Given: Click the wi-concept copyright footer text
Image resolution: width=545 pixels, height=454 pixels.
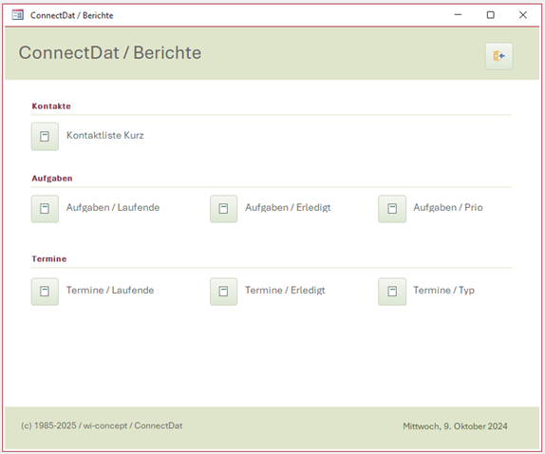Looking at the screenshot, I should tap(102, 426).
